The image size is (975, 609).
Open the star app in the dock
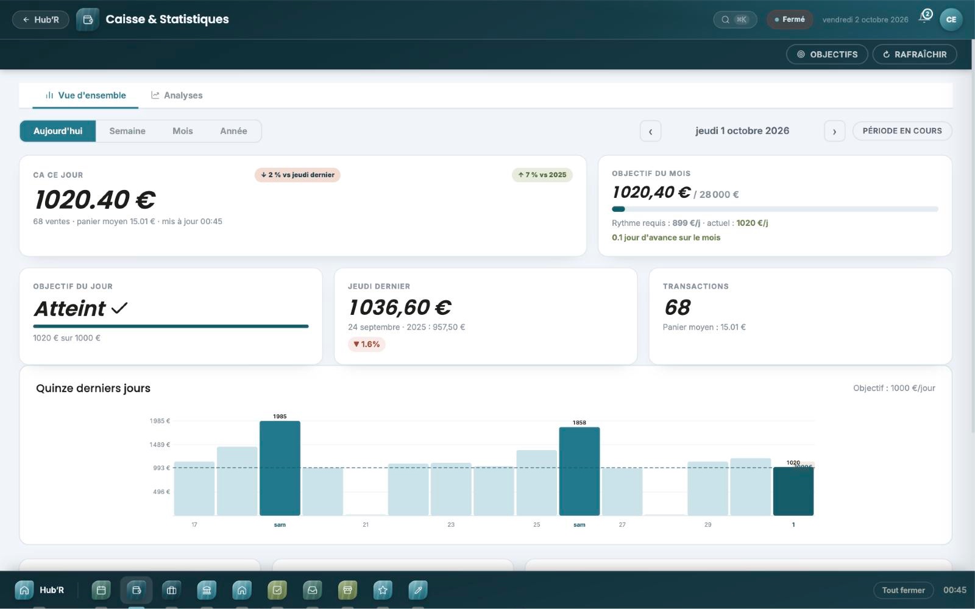pos(383,590)
